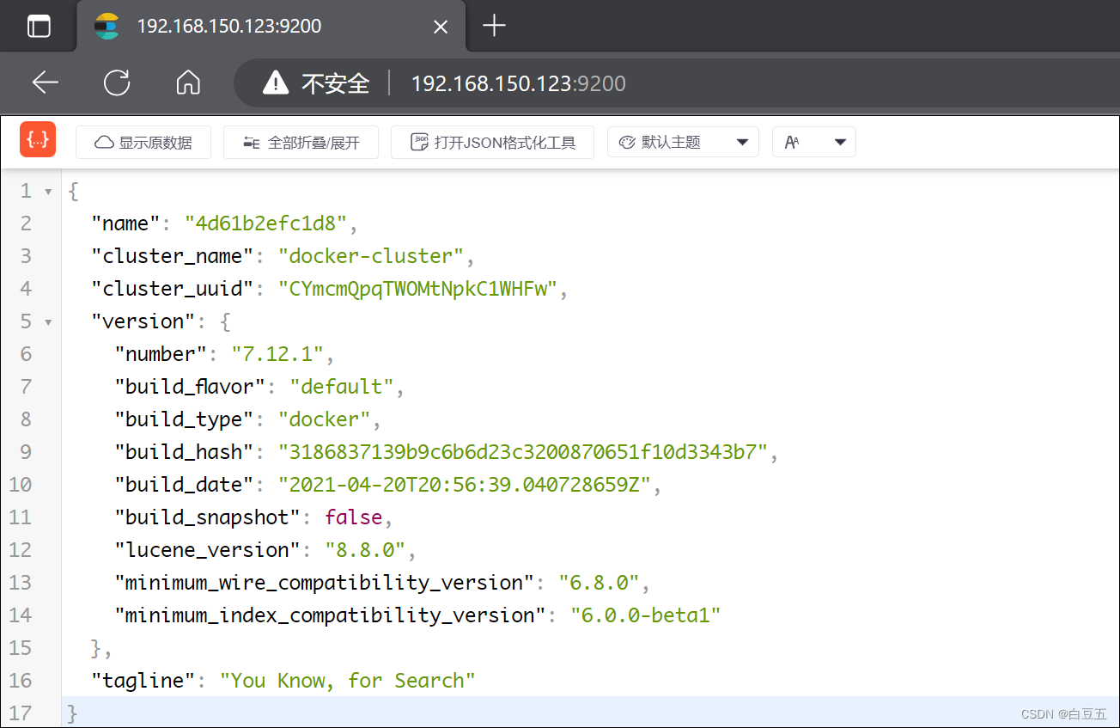Go back to the previous page

(45, 83)
